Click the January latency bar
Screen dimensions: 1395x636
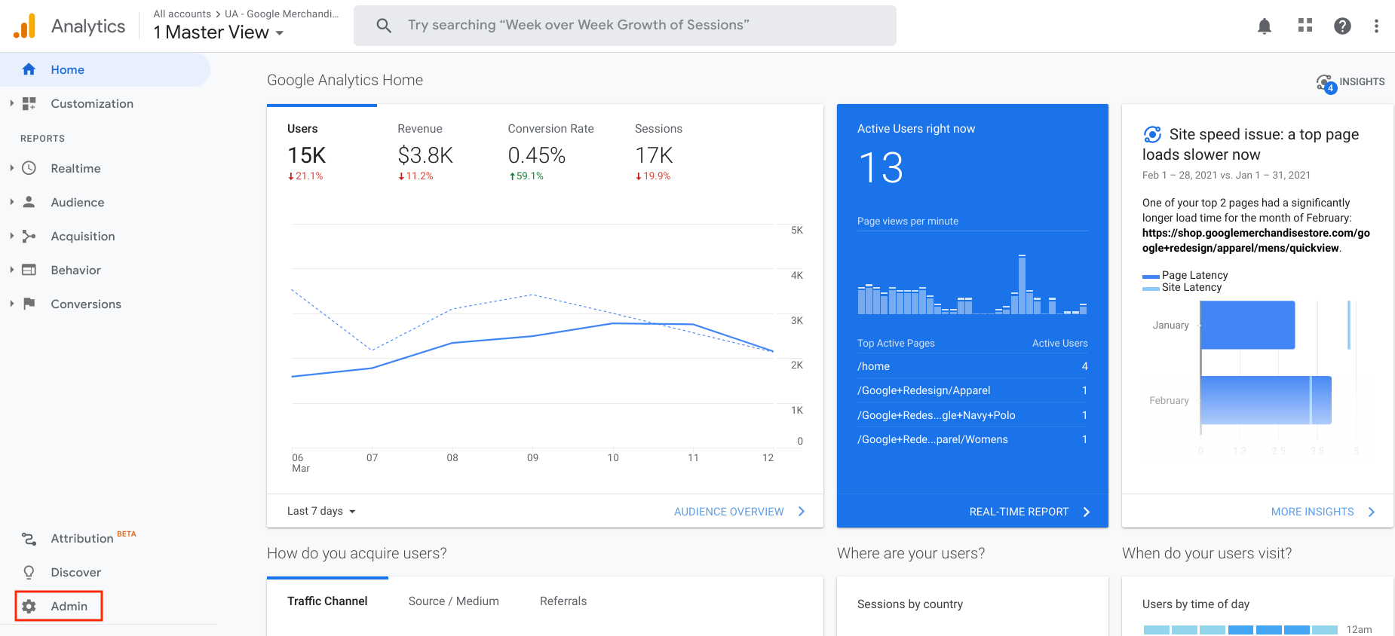(1248, 325)
